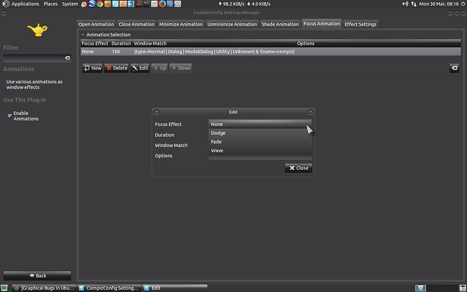Open the Shade Animation tab
Image resolution: width=467 pixels, height=292 pixels.
point(280,24)
